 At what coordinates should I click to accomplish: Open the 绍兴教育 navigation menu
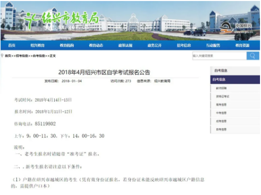coord(38,45)
